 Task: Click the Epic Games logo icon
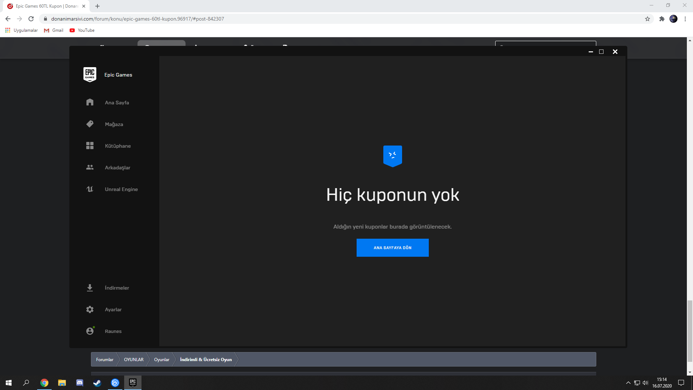click(x=90, y=75)
